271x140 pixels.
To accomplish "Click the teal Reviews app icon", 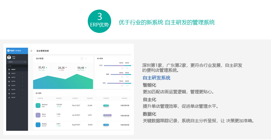I will (x=38, y=105).
